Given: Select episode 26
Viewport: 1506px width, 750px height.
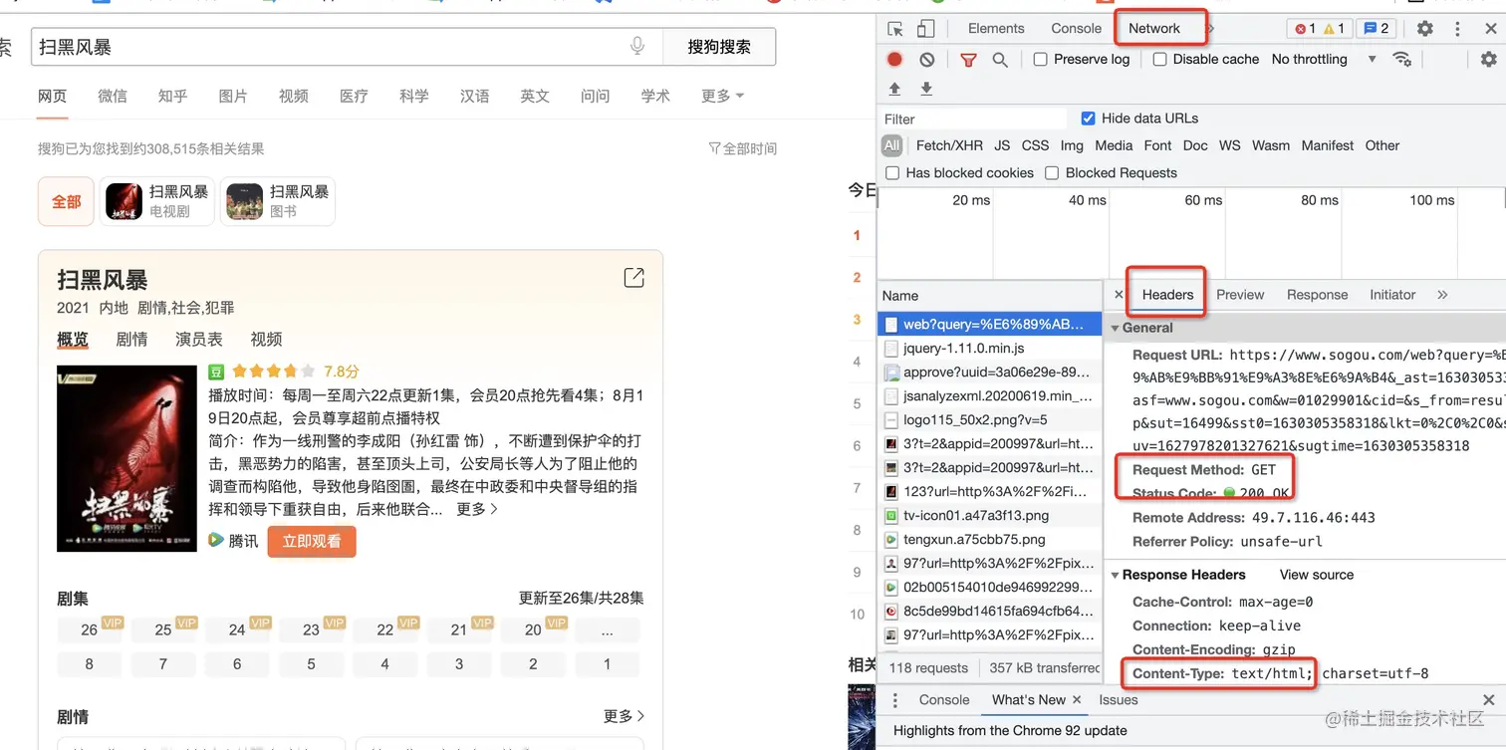Looking at the screenshot, I should 90,630.
